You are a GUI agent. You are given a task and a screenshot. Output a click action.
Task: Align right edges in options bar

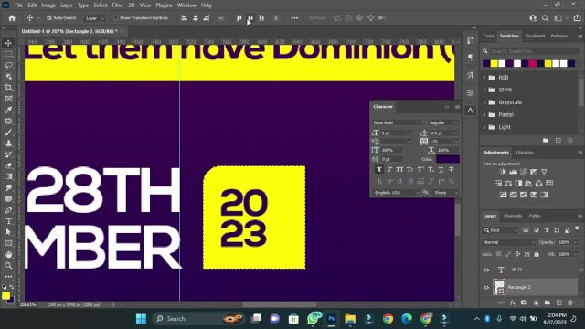click(x=207, y=18)
